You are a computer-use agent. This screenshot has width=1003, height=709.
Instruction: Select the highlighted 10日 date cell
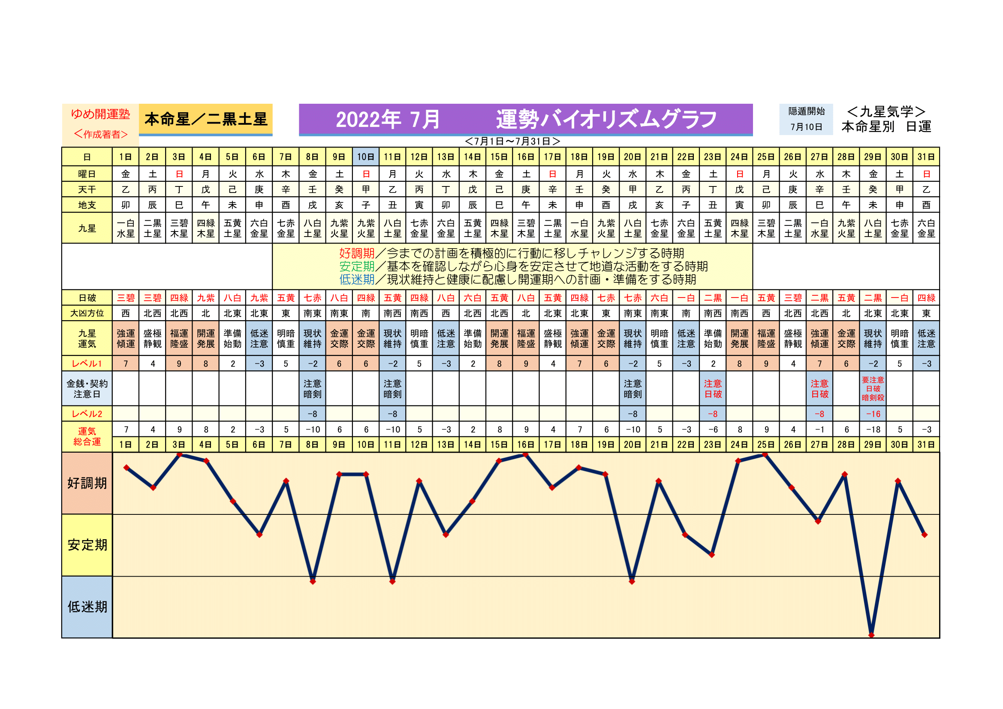(x=366, y=157)
